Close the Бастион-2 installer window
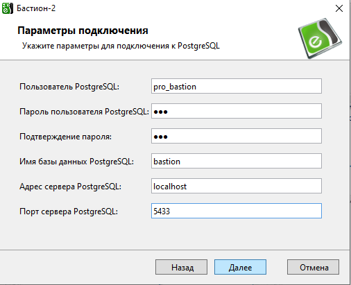This screenshot has width=351, height=285. coord(339,8)
